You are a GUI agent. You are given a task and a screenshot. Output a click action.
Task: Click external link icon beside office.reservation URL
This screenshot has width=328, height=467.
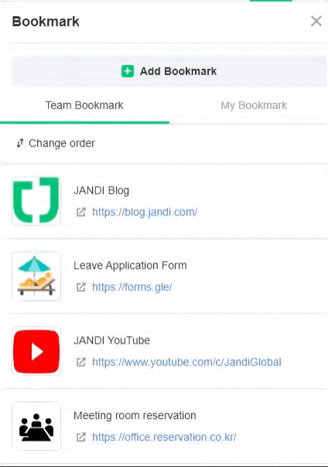(81, 438)
